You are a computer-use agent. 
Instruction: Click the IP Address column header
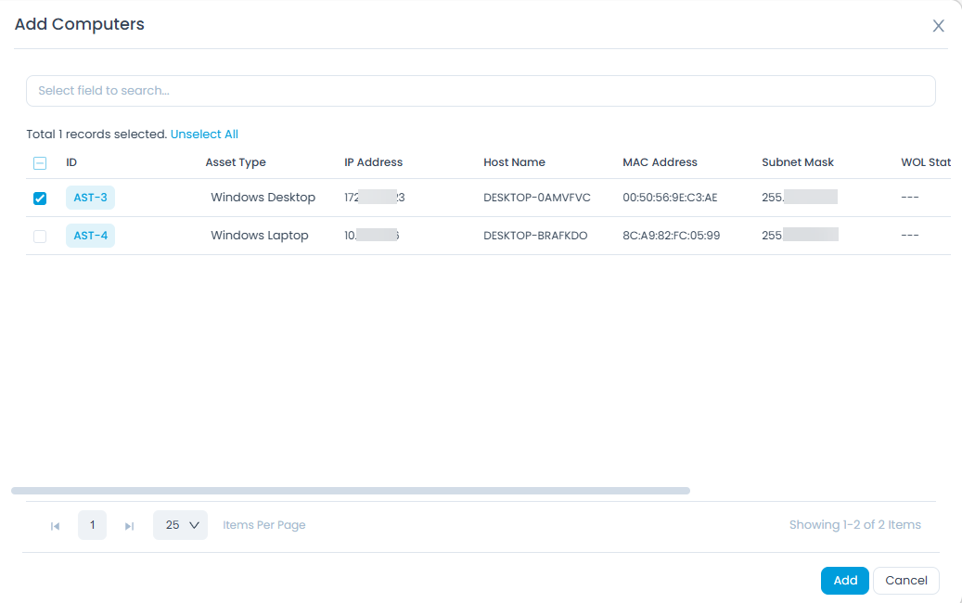pos(373,162)
